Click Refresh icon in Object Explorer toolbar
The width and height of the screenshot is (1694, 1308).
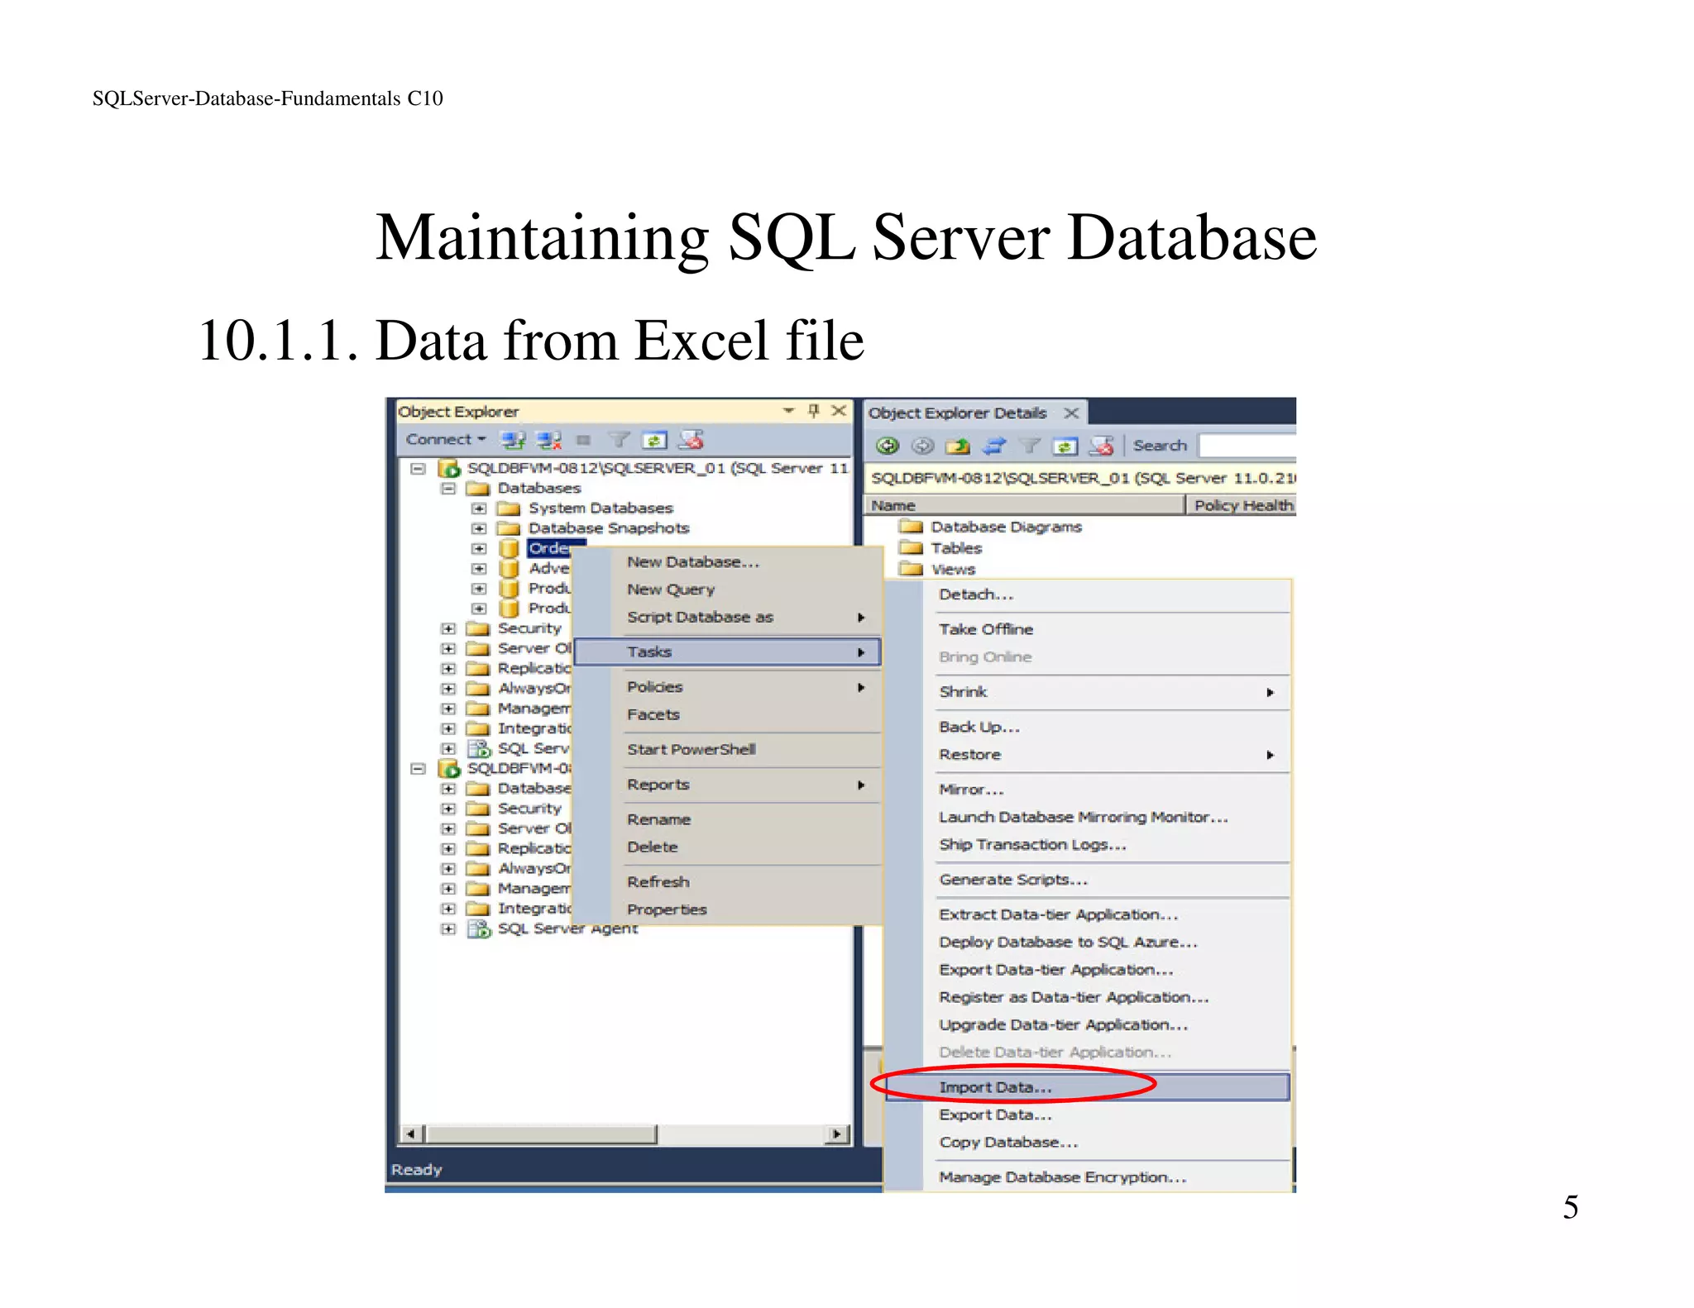pos(654,440)
